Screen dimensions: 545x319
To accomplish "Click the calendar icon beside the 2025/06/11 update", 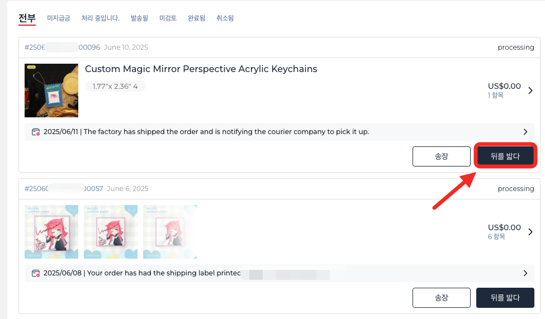I will coord(36,132).
